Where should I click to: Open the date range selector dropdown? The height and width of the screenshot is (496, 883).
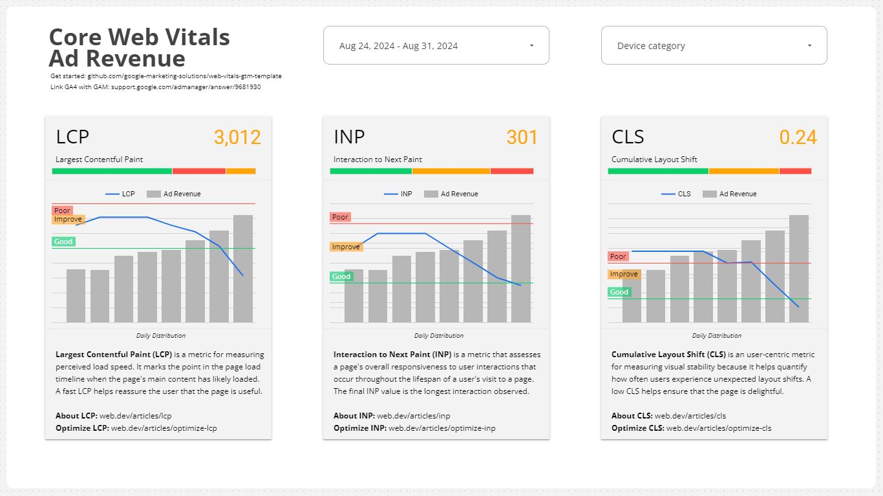(x=436, y=45)
